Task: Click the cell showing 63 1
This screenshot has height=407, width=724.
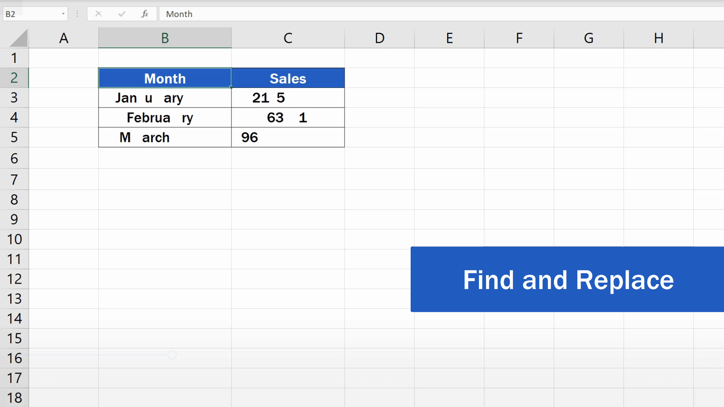Action: [288, 117]
